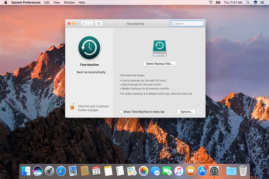Screen dimensions: 269x179
Task: Open Photos from the Dock
Action: click(143, 171)
